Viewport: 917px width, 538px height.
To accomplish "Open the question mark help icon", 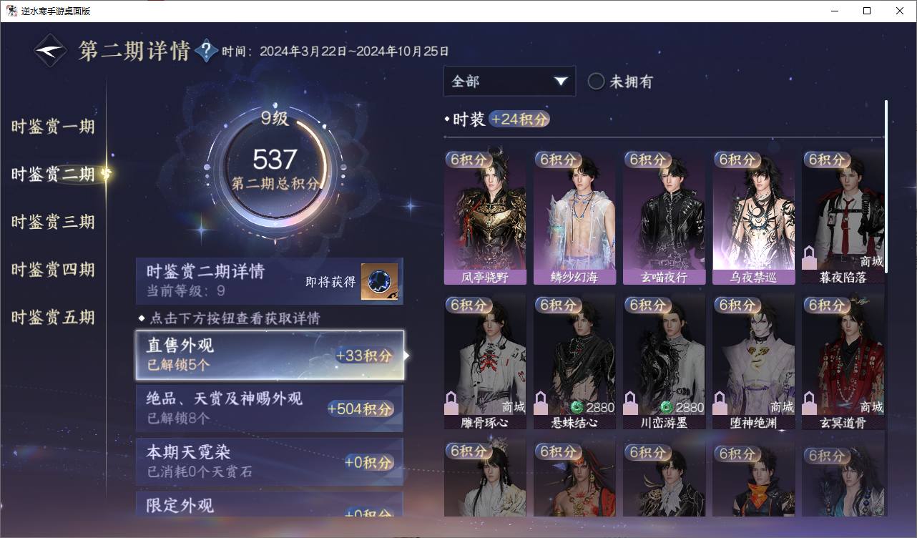I will point(206,51).
